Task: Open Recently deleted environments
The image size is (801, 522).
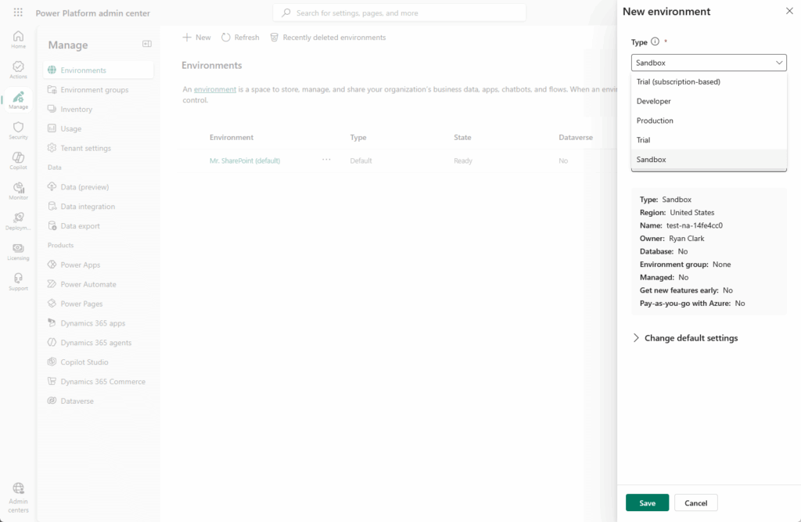Action: tap(328, 38)
